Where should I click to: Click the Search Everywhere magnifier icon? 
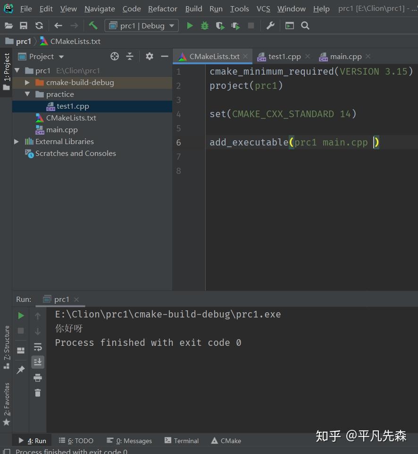point(305,26)
